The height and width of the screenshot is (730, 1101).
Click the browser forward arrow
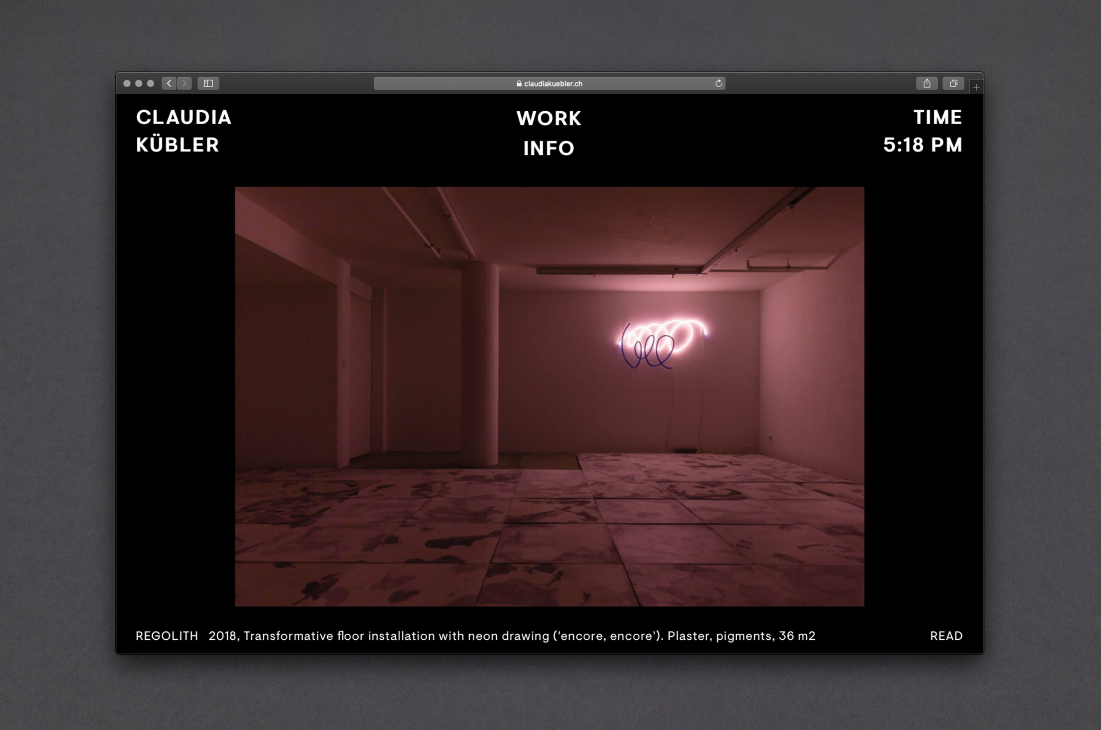click(x=185, y=83)
